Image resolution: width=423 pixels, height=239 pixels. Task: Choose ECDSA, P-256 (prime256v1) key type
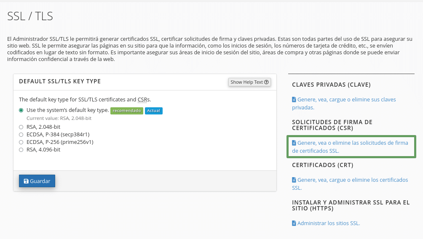[21, 142]
